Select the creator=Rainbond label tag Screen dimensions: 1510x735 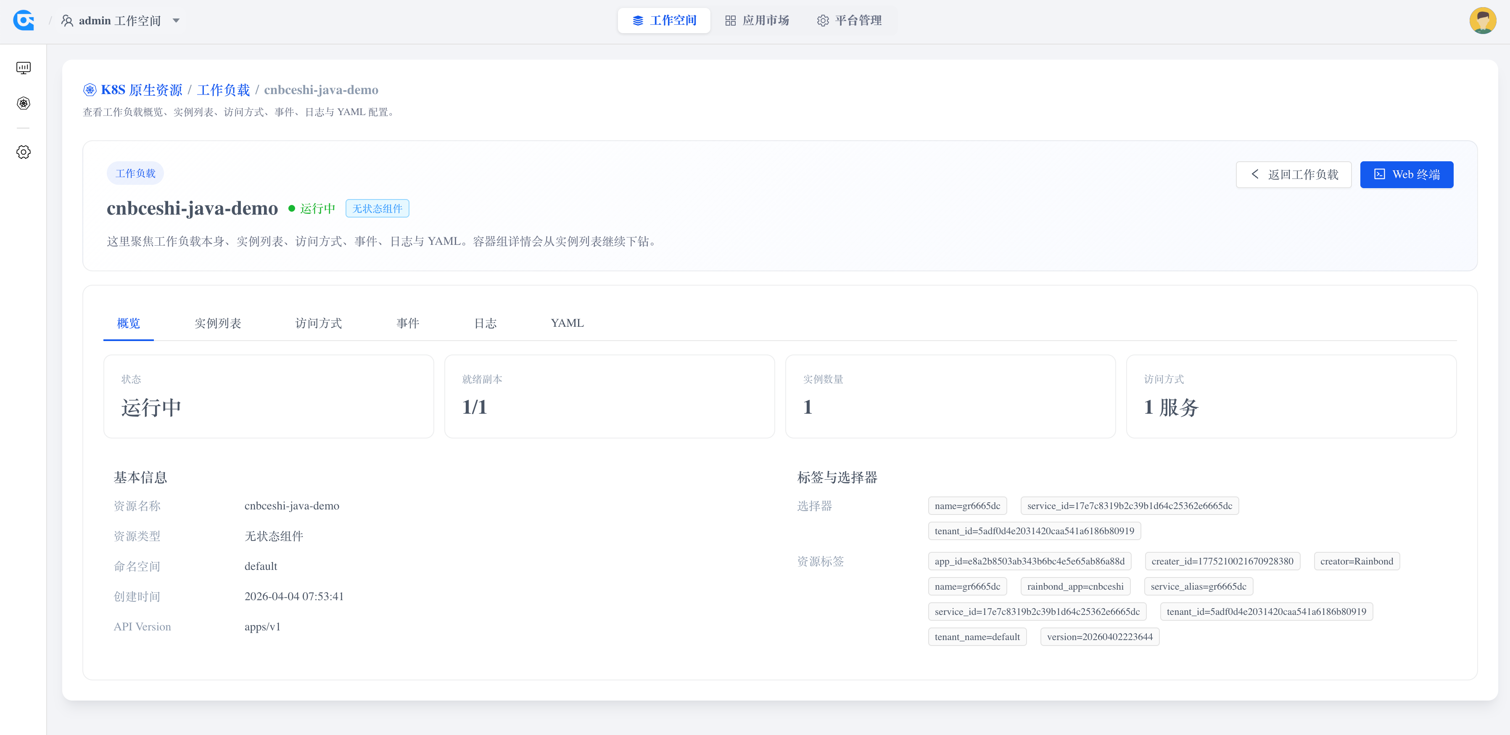pos(1357,561)
